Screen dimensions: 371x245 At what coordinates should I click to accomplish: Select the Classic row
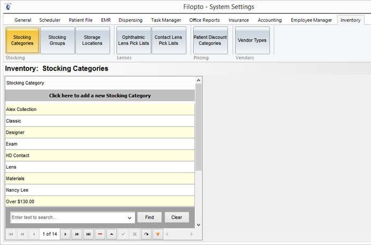pos(100,121)
